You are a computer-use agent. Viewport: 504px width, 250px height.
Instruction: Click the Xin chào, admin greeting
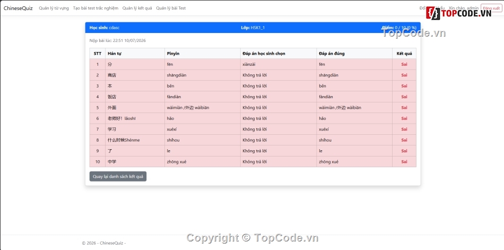(463, 8)
